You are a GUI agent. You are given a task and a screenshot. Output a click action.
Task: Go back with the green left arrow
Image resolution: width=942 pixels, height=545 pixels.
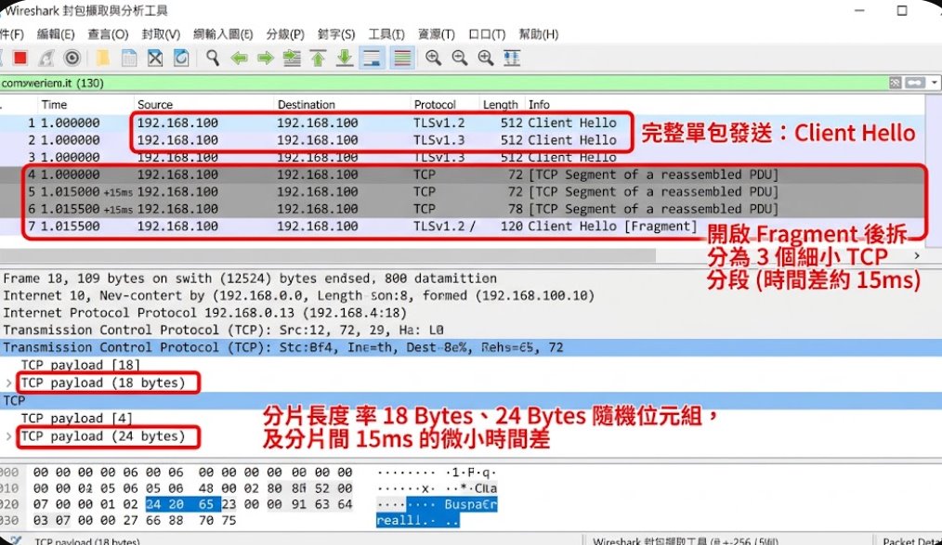tap(239, 58)
